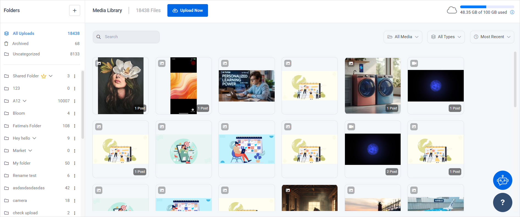The height and width of the screenshot is (217, 520).
Task: Click the Archived trash icon
Action: tap(6, 44)
